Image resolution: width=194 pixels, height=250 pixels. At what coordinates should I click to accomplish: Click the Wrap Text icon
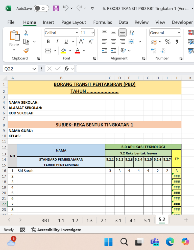point(132,33)
